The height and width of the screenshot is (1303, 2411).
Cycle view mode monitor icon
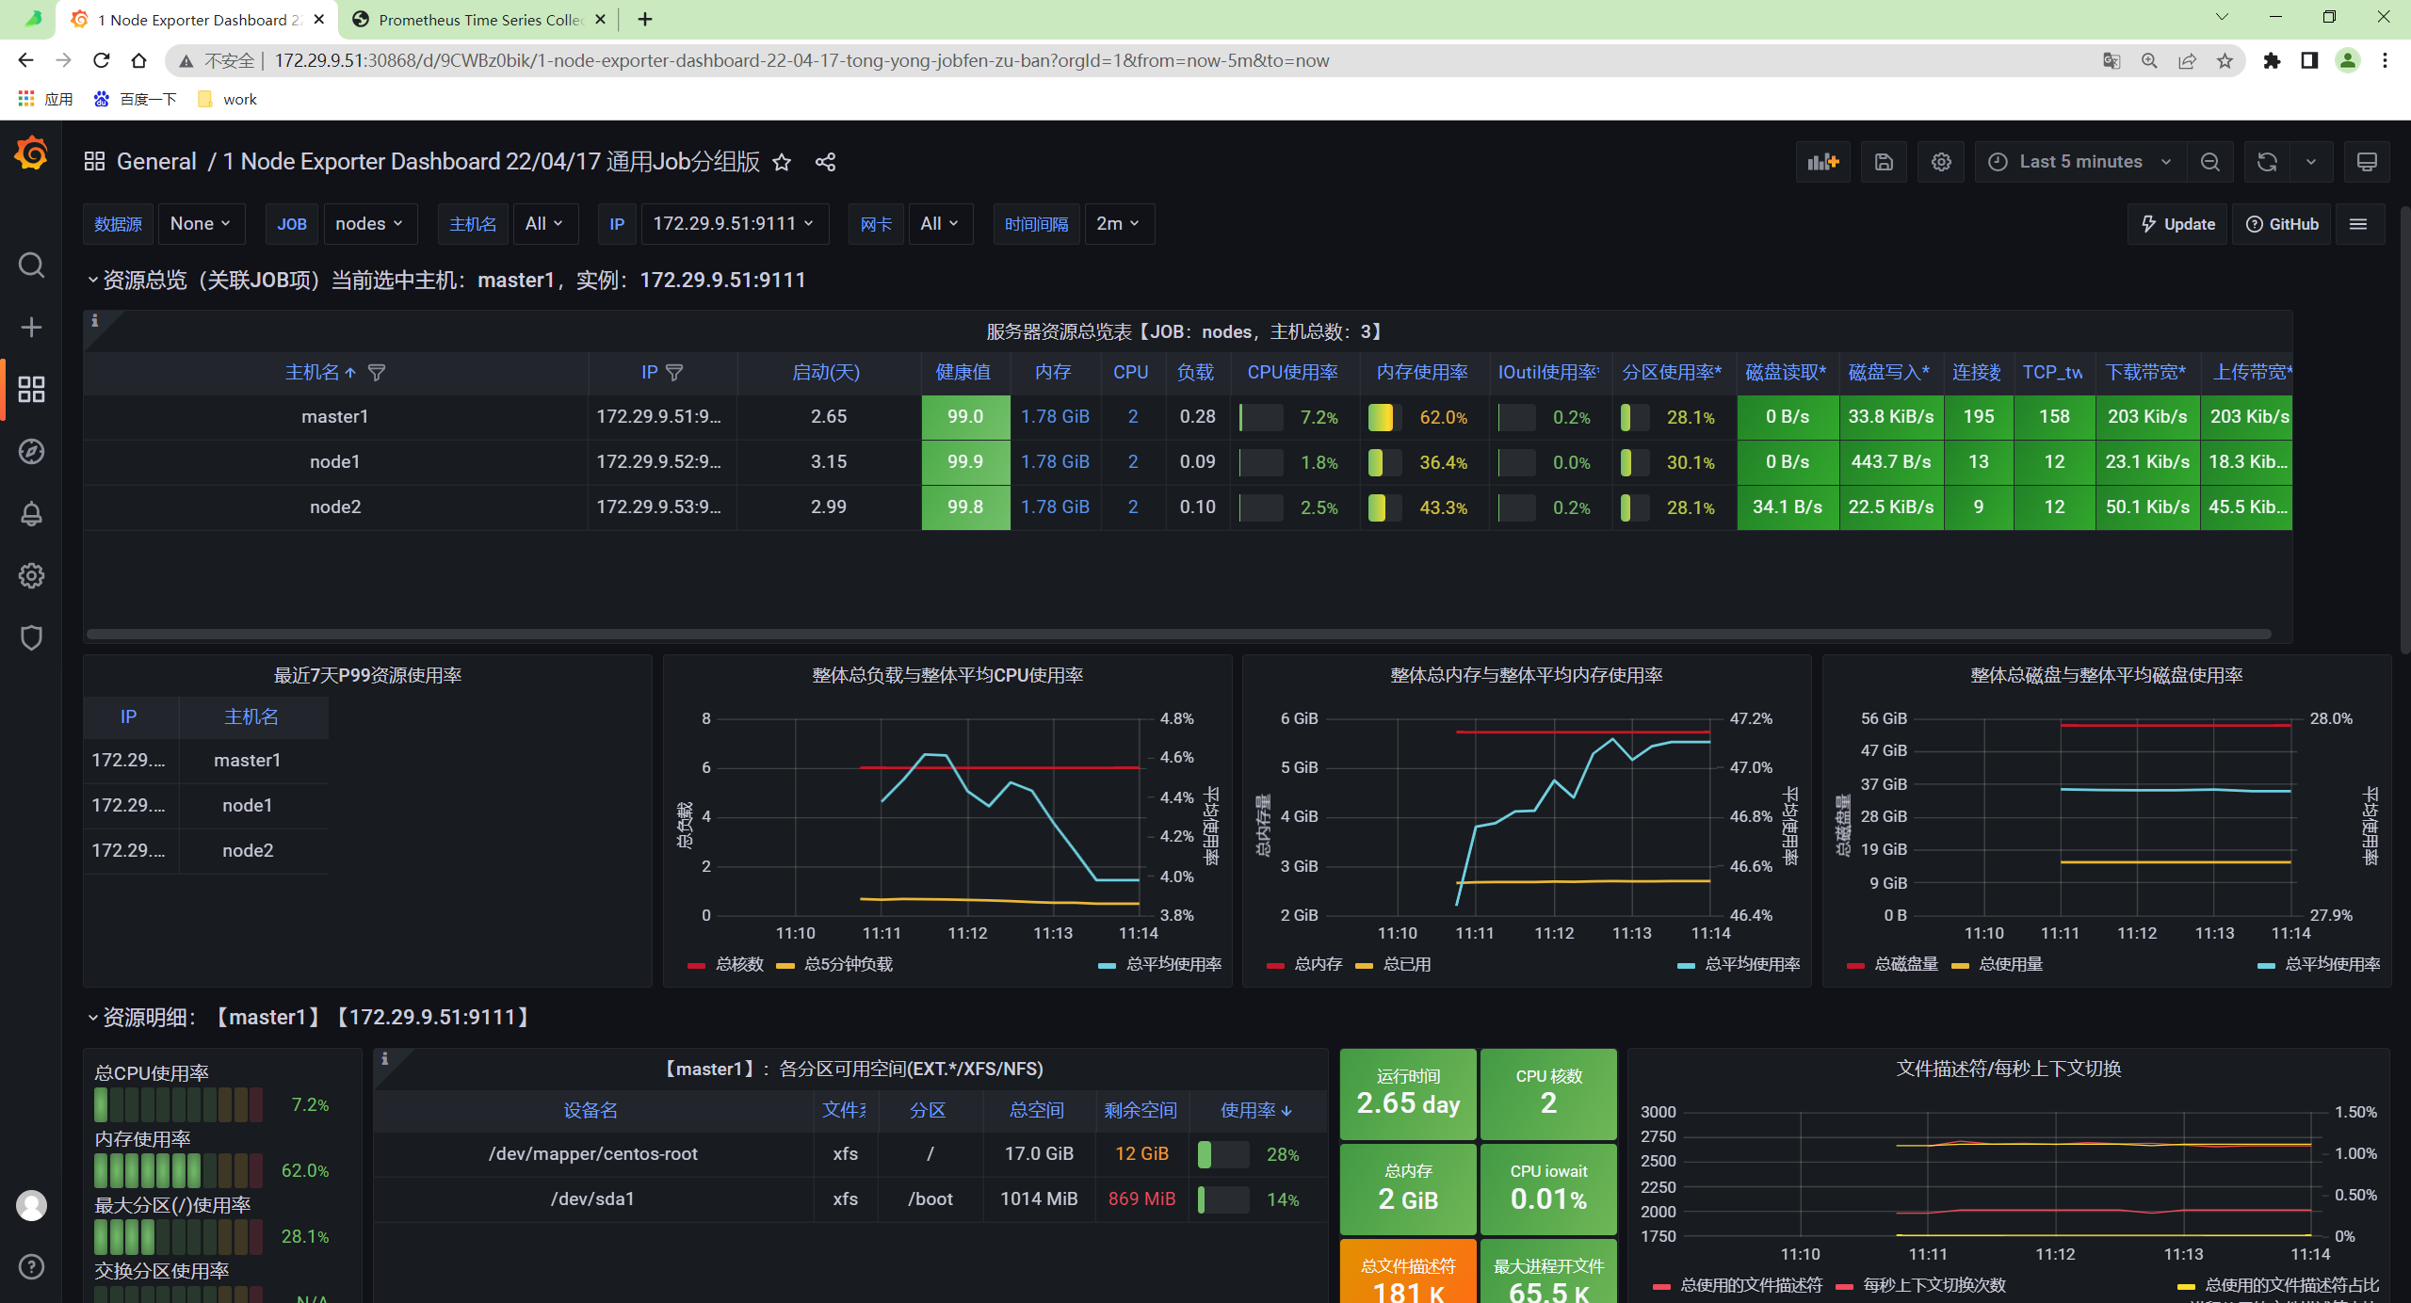pos(2367,162)
